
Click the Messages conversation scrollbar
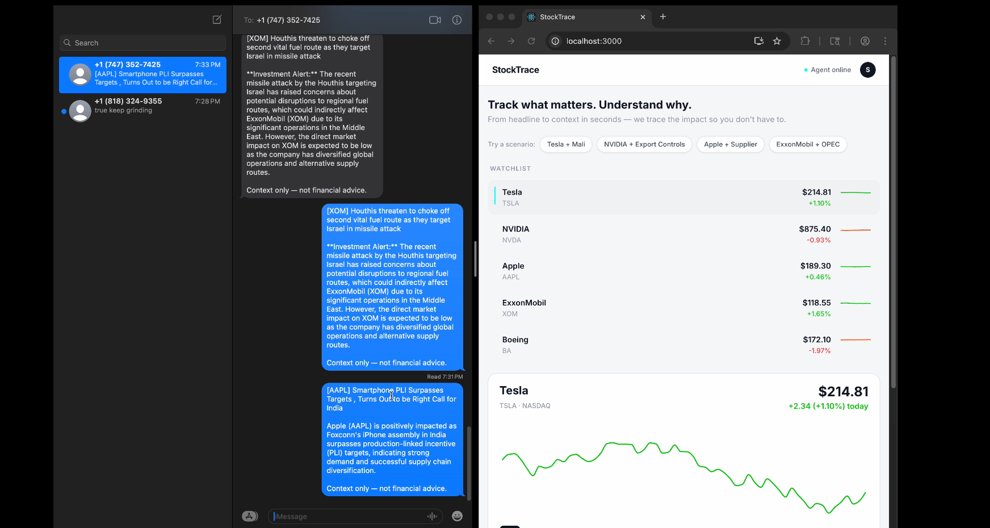tap(469, 463)
